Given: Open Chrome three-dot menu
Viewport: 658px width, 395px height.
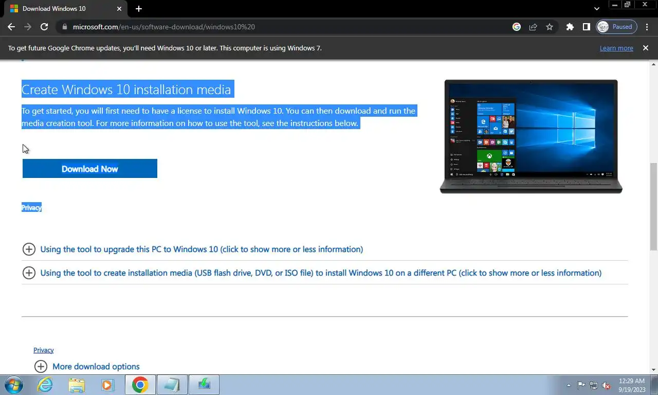Looking at the screenshot, I should [x=647, y=27].
